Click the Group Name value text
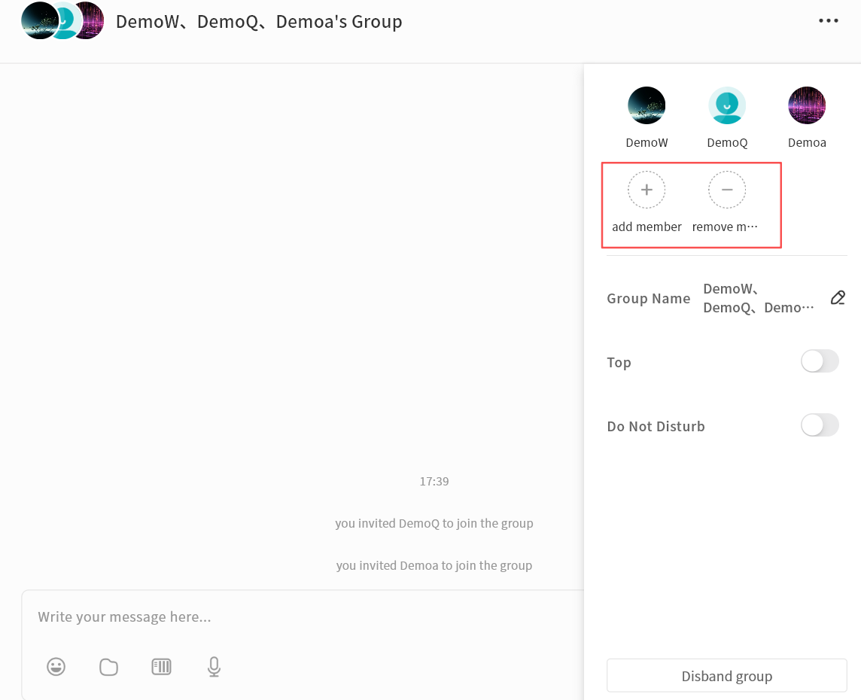The image size is (861, 700). [758, 298]
